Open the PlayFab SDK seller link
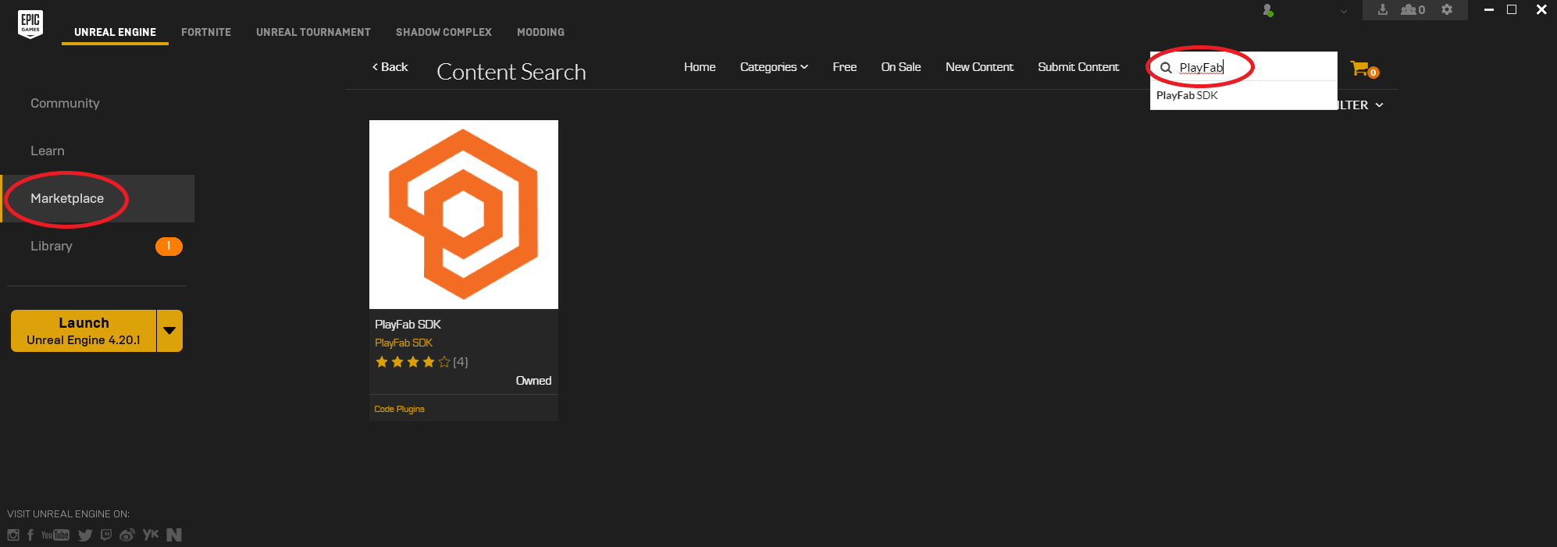This screenshot has height=547, width=1557. pos(404,343)
